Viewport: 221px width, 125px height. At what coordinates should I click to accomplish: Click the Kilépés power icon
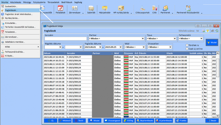3,56
